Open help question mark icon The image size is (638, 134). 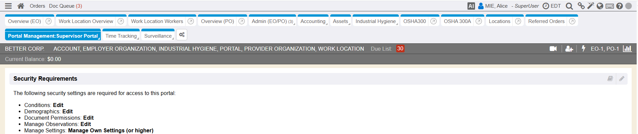619,6
